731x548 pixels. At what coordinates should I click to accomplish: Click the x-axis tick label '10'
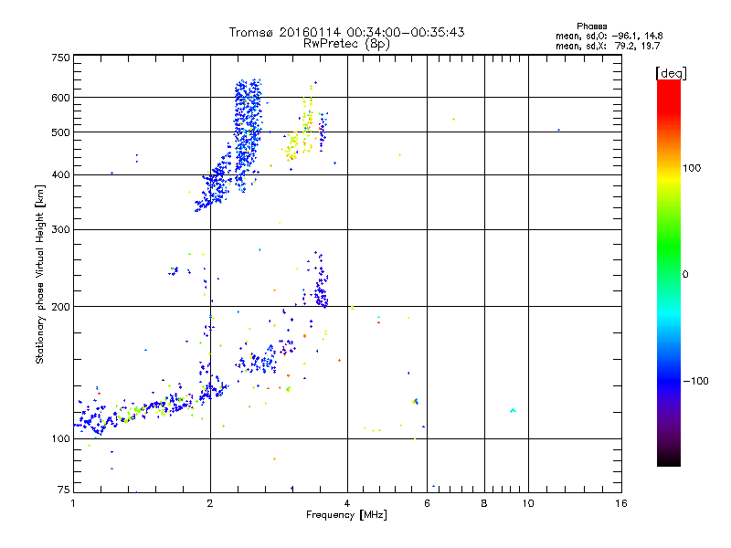[x=528, y=503]
